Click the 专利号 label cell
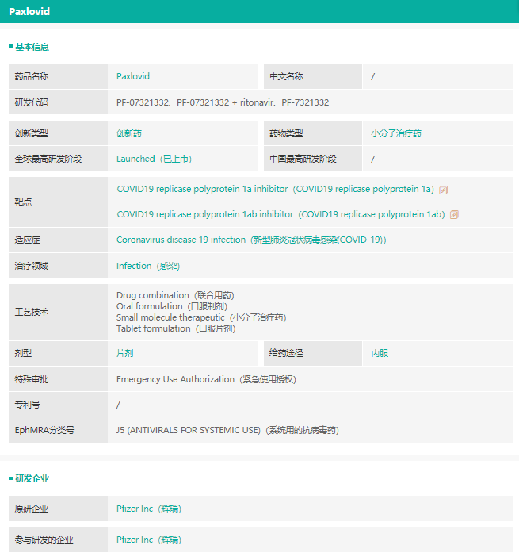Image resolution: width=519 pixels, height=557 pixels. coord(58,405)
